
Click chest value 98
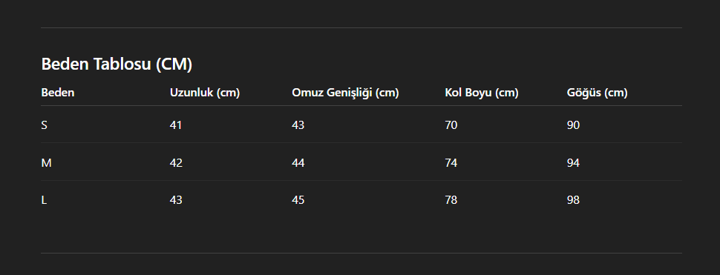573,200
